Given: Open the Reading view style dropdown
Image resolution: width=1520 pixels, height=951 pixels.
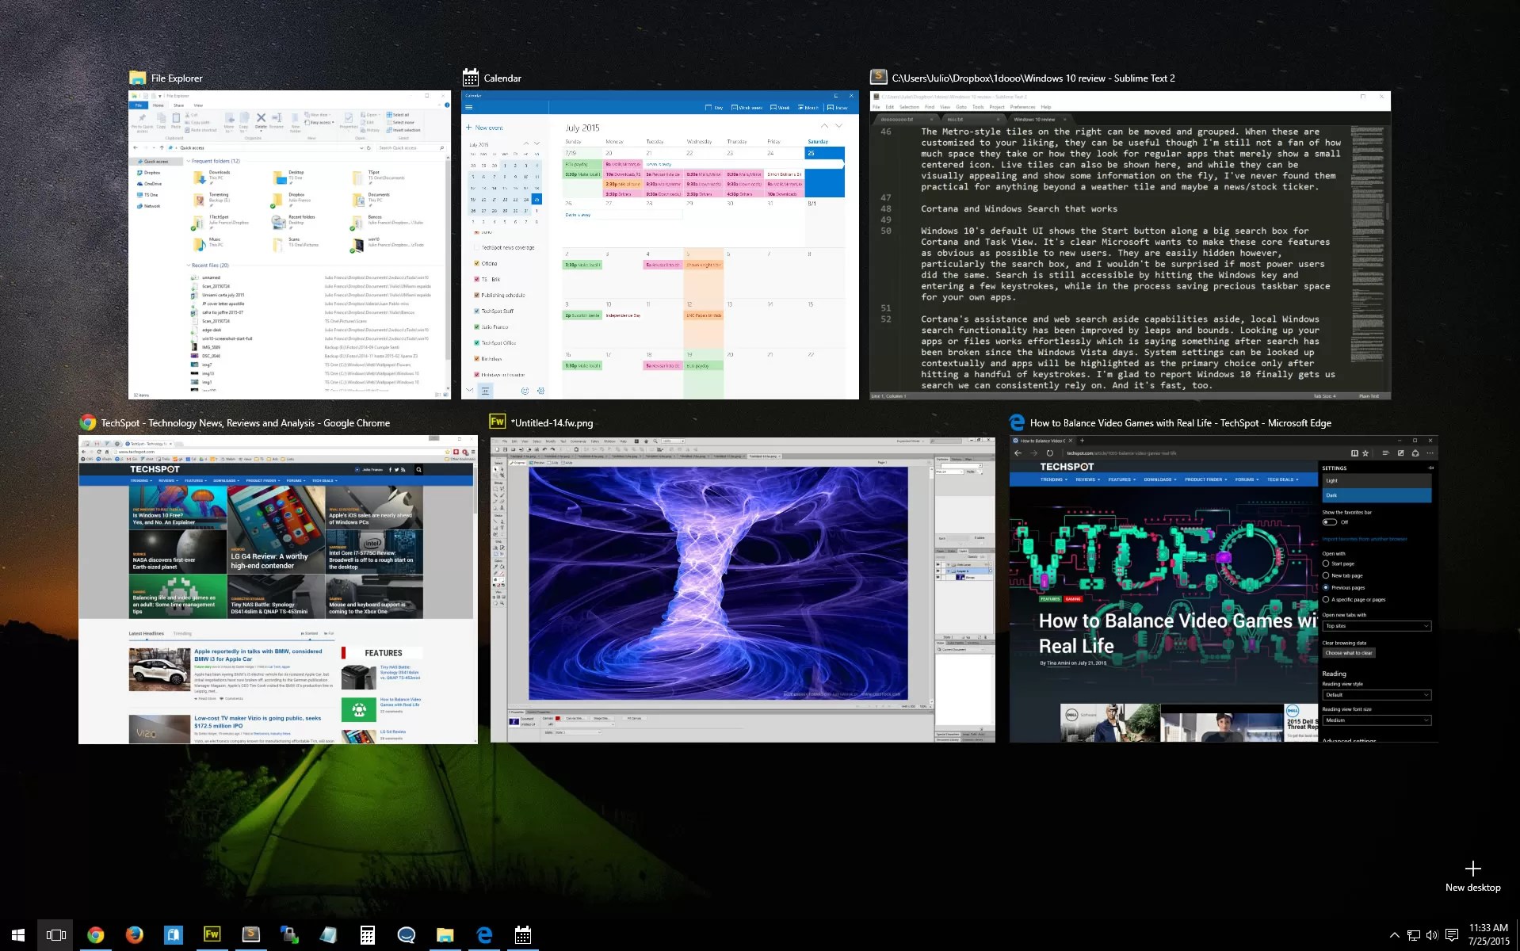Looking at the screenshot, I should click(1377, 695).
